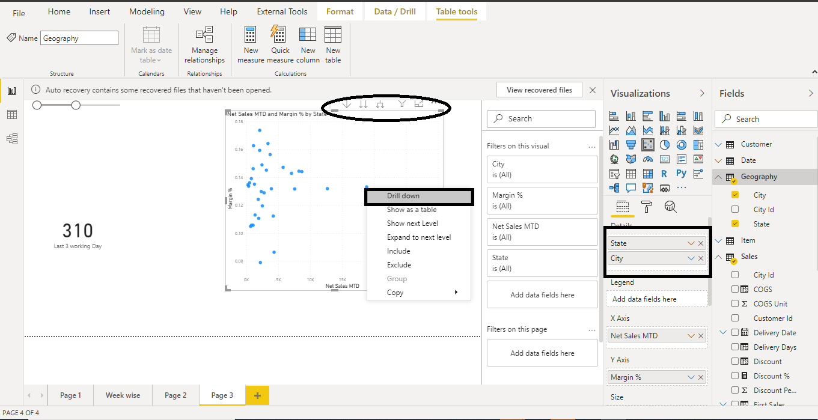Switch to Page 2 tab
The image size is (818, 420).
click(176, 395)
